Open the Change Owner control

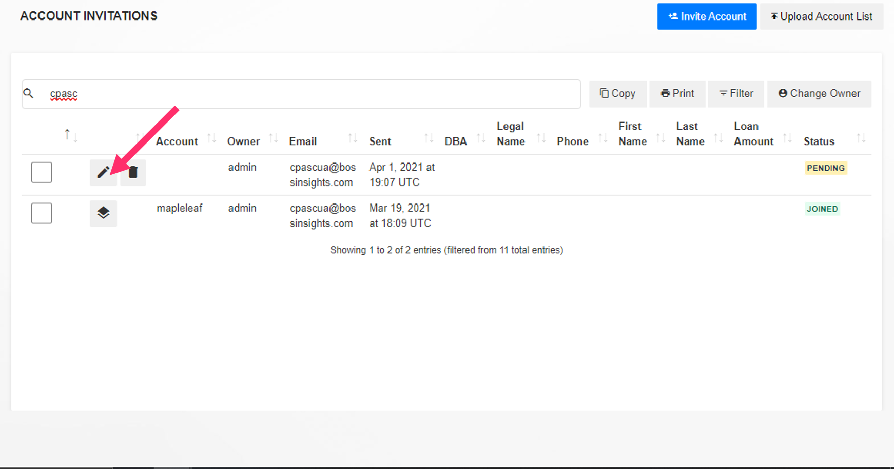click(x=819, y=94)
